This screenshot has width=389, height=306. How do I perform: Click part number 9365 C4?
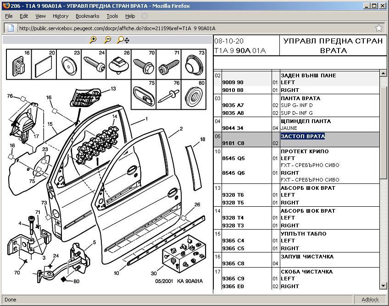[x=233, y=241]
